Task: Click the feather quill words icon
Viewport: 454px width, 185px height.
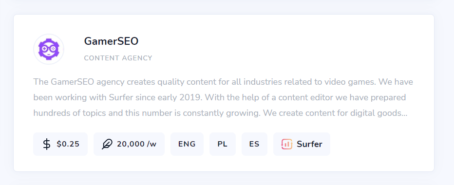Action: 107,144
